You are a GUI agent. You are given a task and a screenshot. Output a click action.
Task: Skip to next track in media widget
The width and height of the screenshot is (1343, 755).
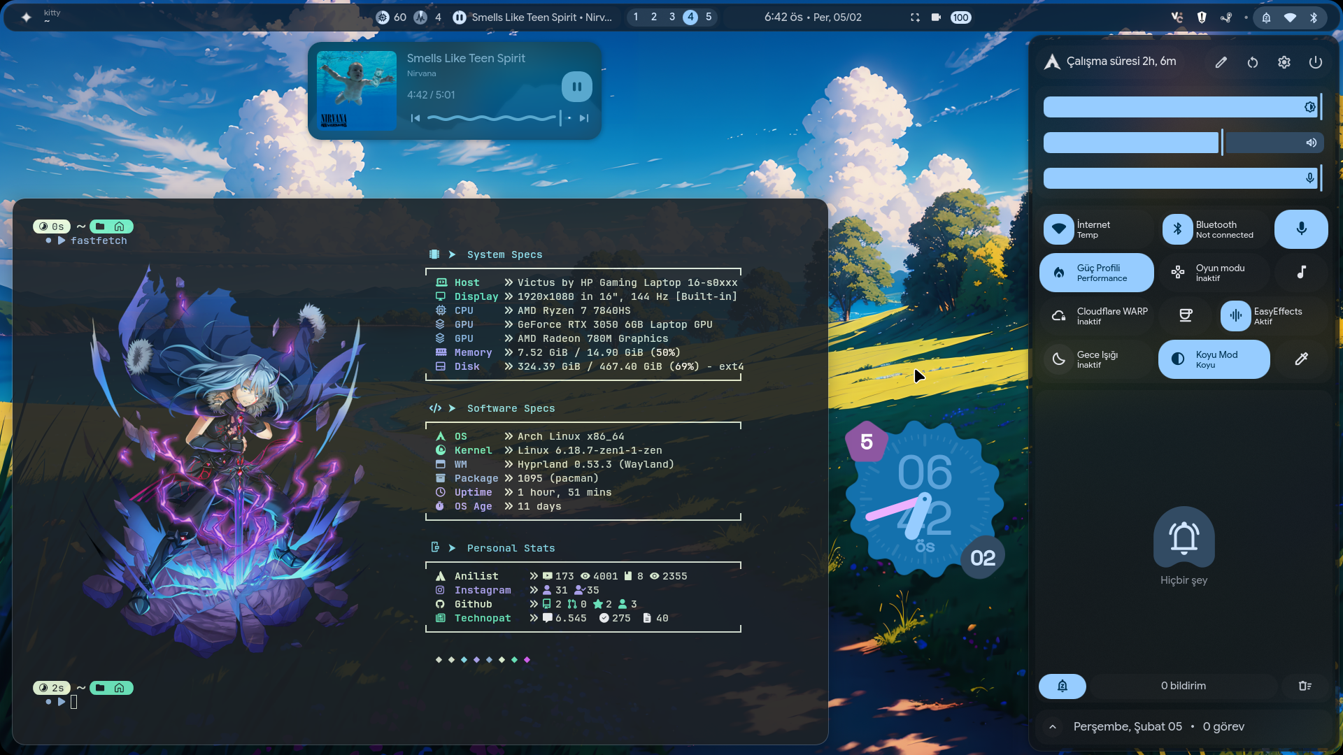point(584,118)
